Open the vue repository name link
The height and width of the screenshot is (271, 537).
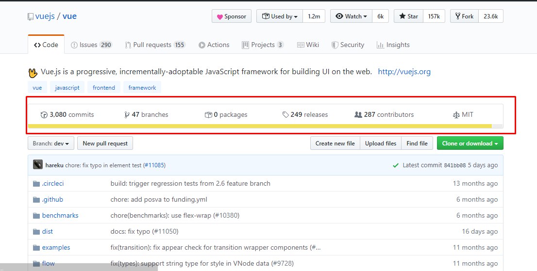69,16
